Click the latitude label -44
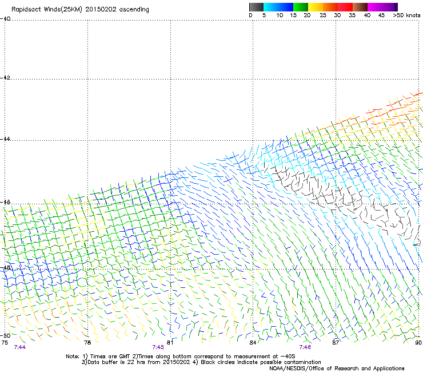The height and width of the screenshot is (372, 423). tap(5, 139)
